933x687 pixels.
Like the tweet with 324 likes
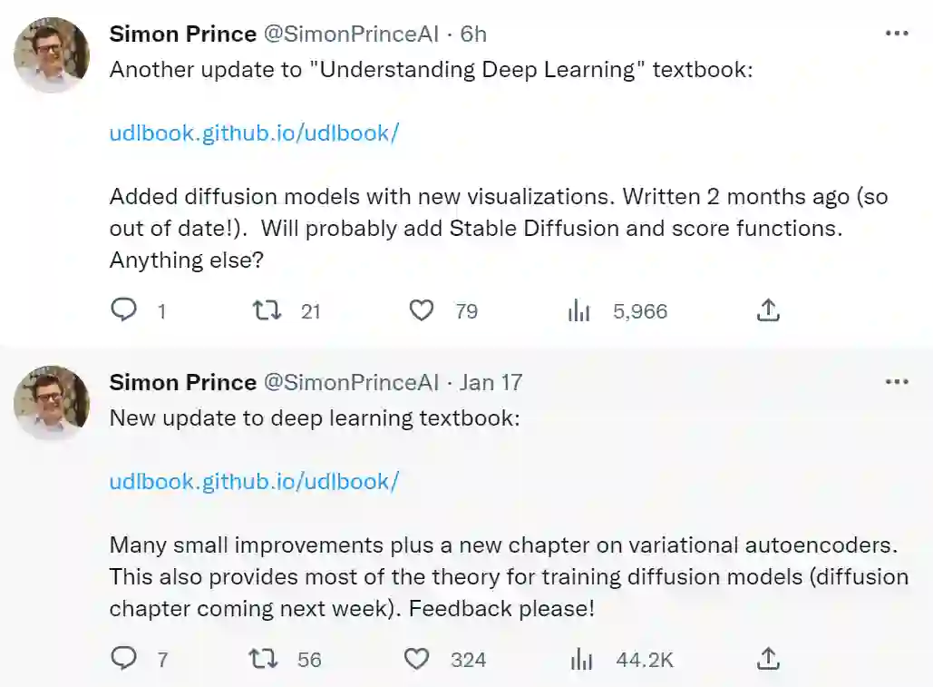coord(416,659)
